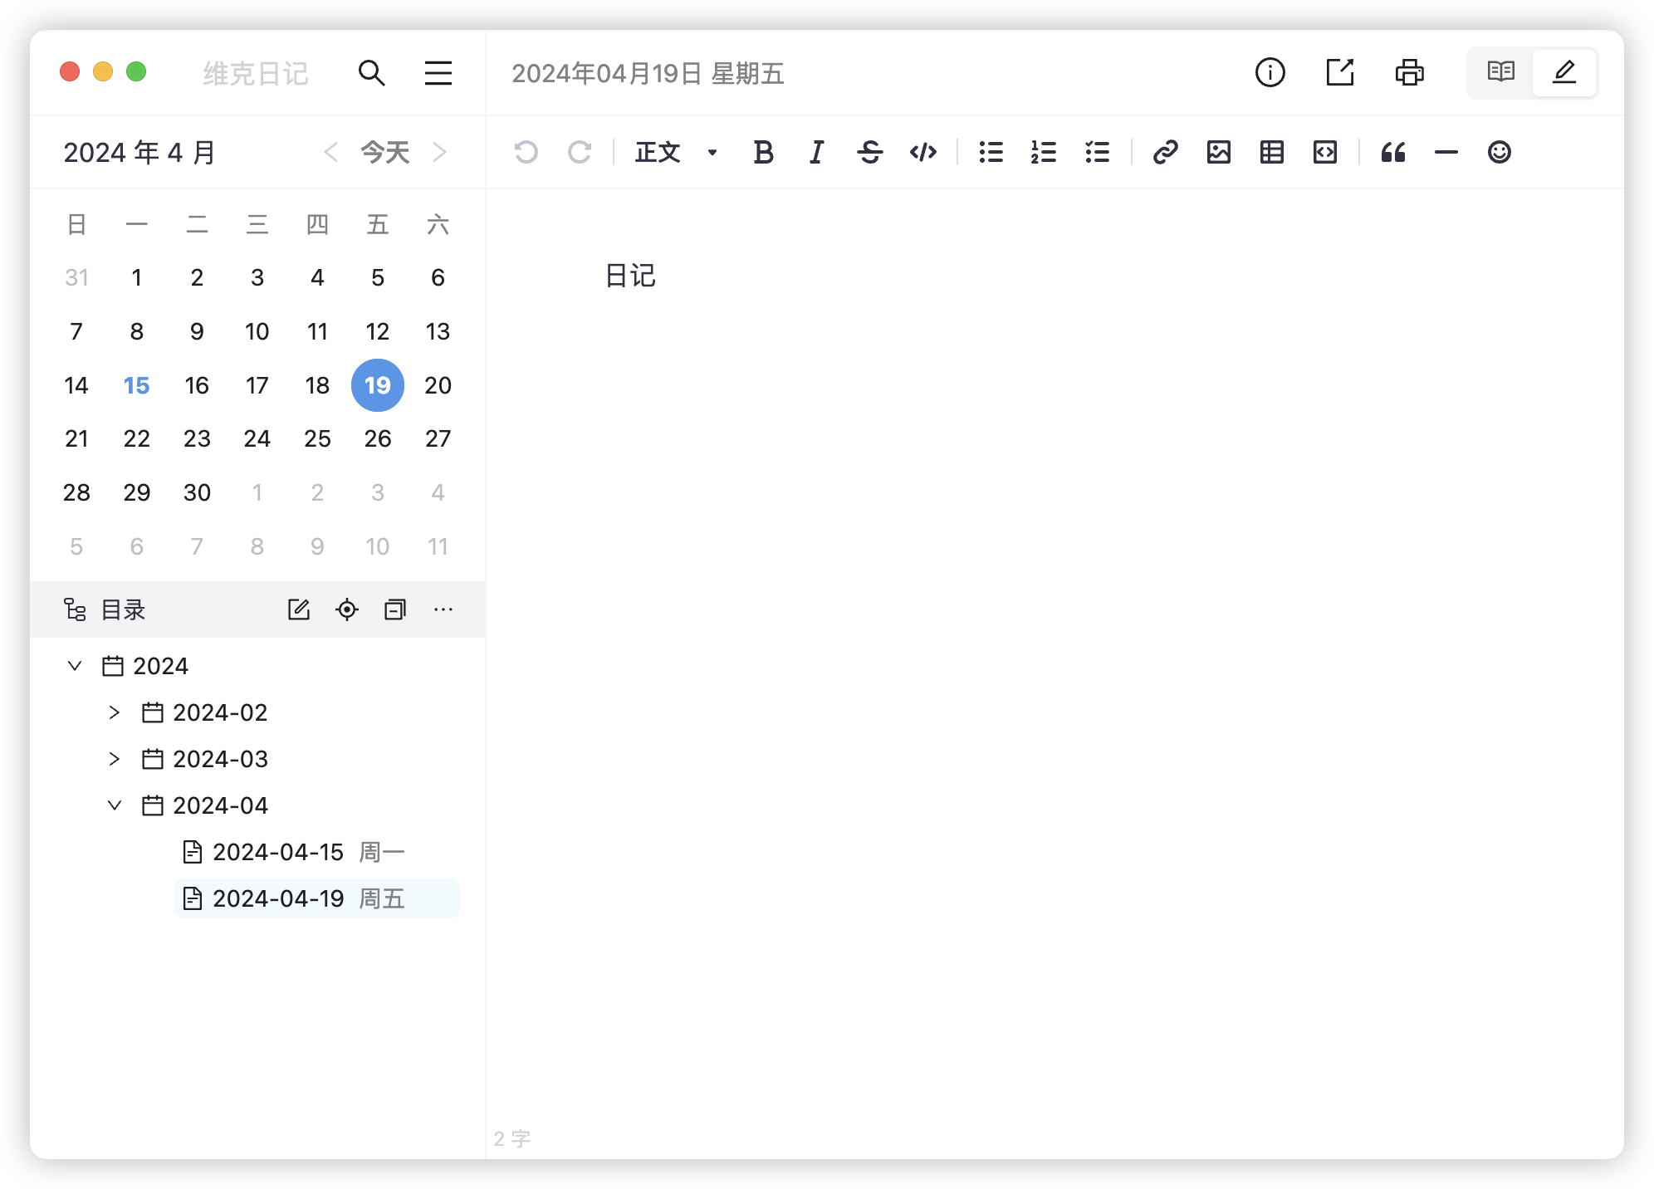This screenshot has width=1654, height=1189.
Task: Insert a blockquote
Action: tap(1392, 151)
